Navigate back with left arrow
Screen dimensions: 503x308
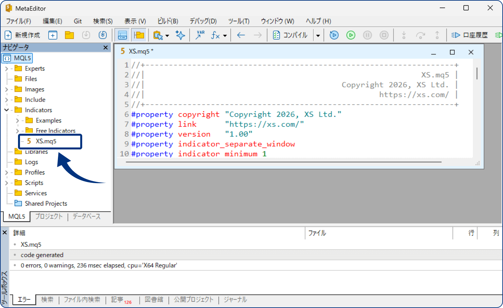pos(241,35)
